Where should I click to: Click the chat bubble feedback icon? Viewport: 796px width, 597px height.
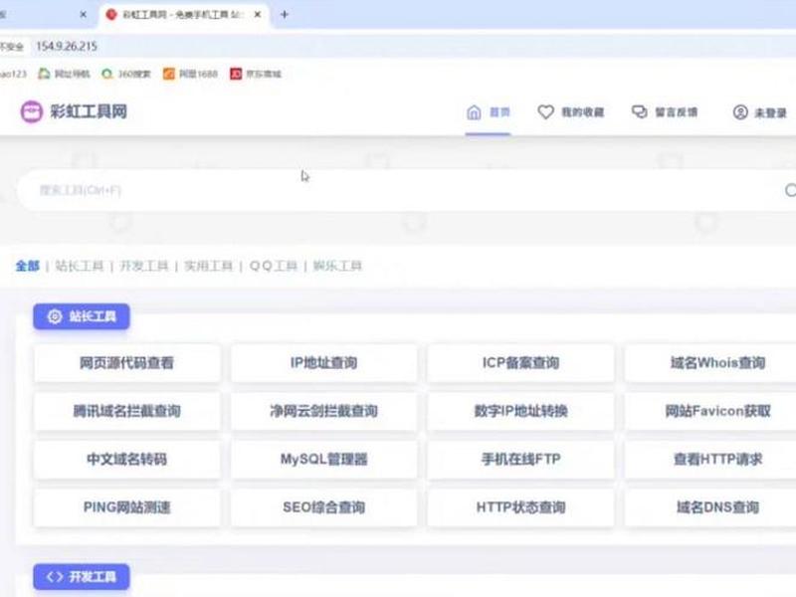[x=639, y=111]
